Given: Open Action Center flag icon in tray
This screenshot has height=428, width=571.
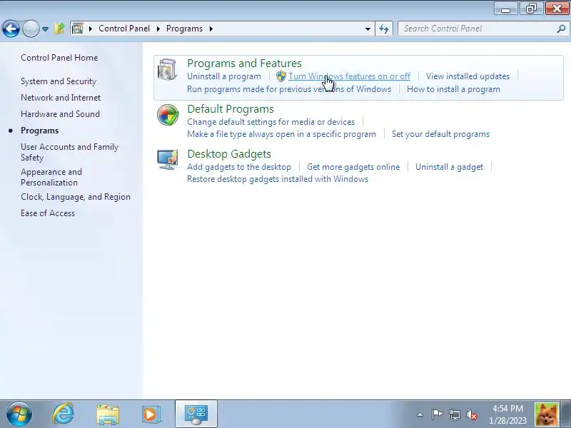Looking at the screenshot, I should click(437, 414).
